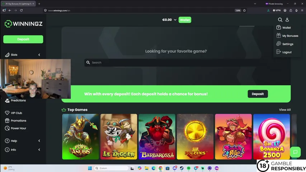Click the green Wallet button in the header
The width and height of the screenshot is (306, 172).
(x=185, y=20)
